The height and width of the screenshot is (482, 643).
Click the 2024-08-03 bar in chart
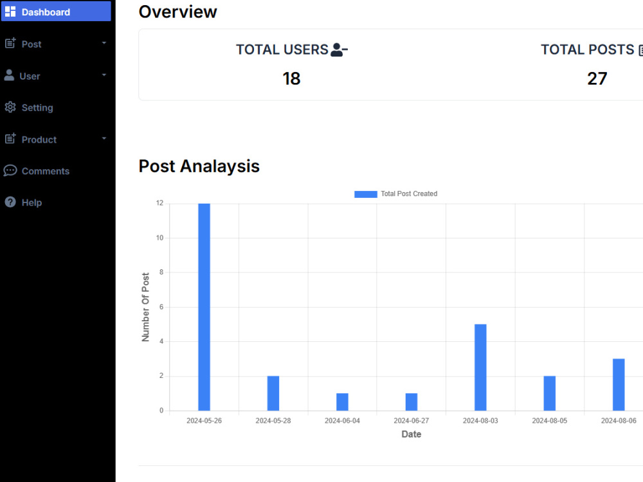[x=480, y=368]
